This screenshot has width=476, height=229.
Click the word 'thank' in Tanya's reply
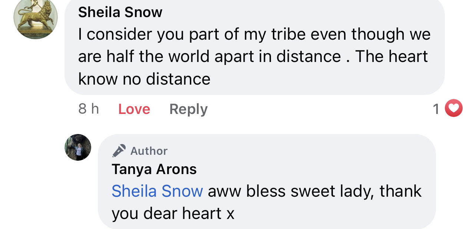click(x=401, y=191)
